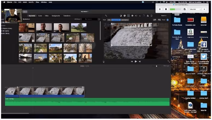Rotate the clip counterclockwise
The height and width of the screenshot is (120, 212).
pos(155,20)
